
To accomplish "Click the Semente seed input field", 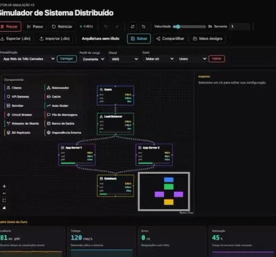I will tap(239, 26).
